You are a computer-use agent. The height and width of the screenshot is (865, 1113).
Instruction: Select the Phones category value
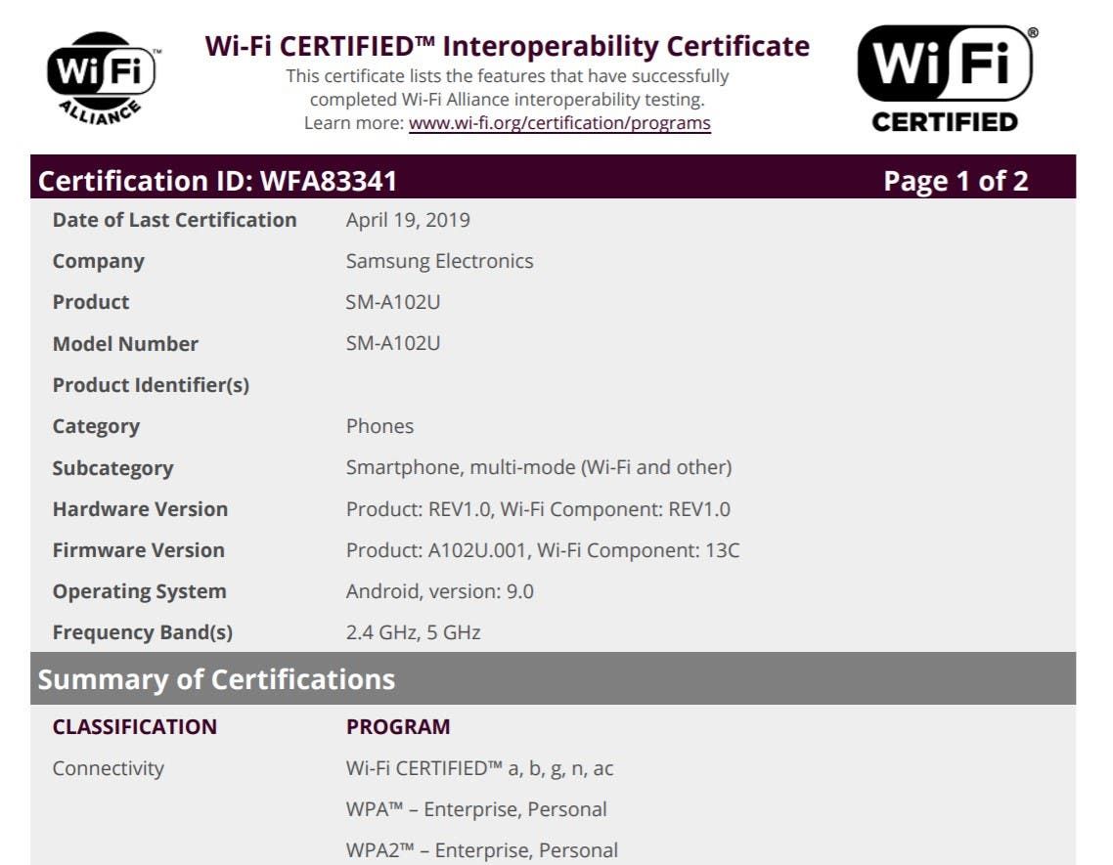(379, 426)
